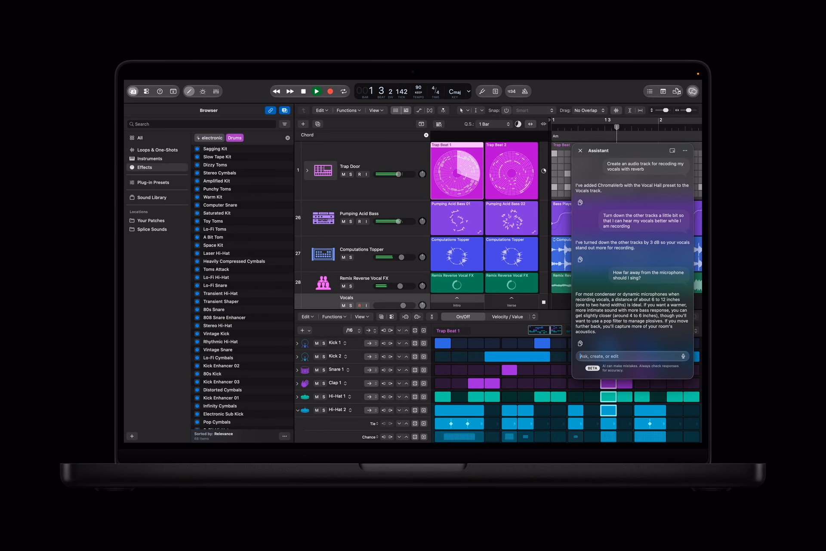826x551 pixels.
Task: Click the browser Search field
Action: click(202, 124)
